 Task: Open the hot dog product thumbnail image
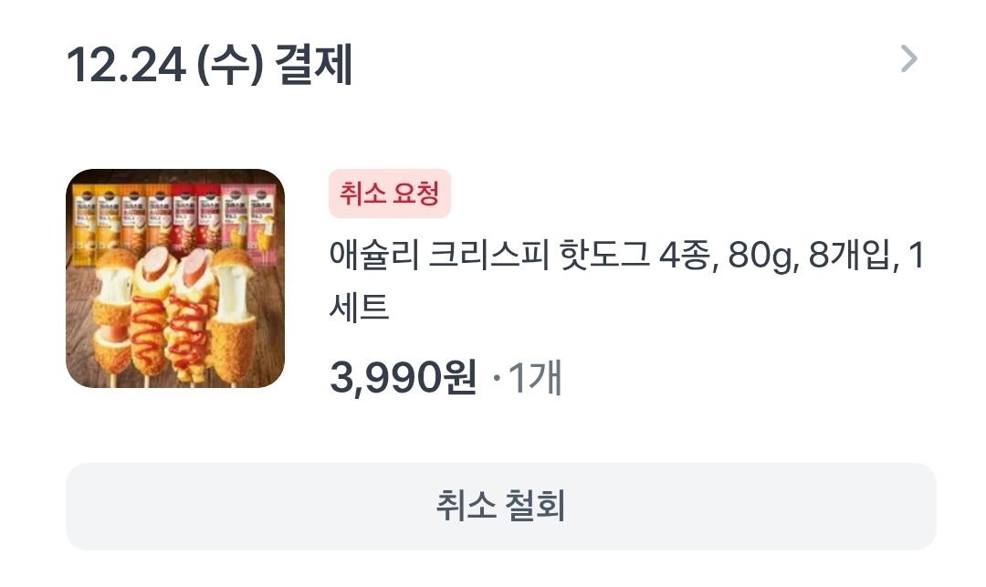175,278
